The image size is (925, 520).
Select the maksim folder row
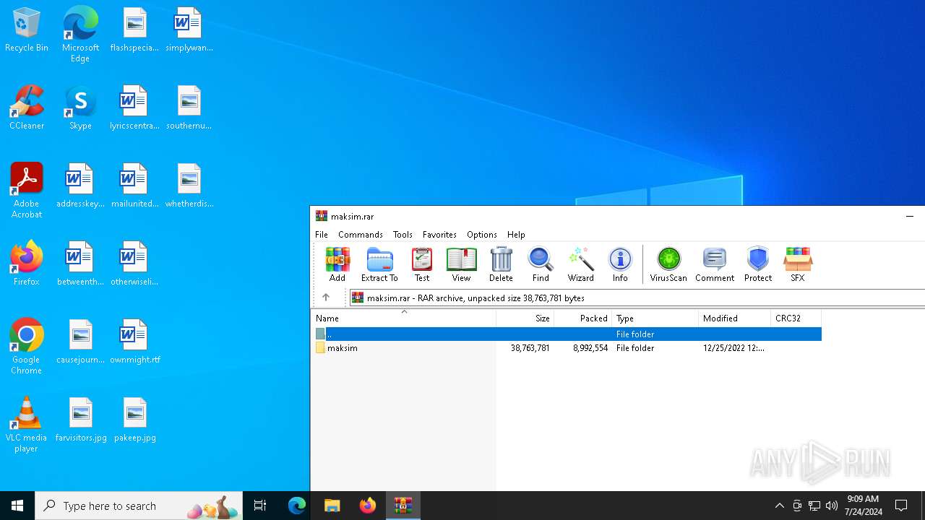click(567, 348)
